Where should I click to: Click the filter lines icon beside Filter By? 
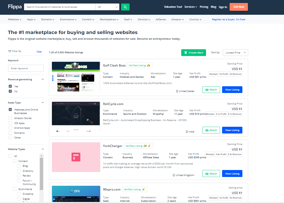10,51
